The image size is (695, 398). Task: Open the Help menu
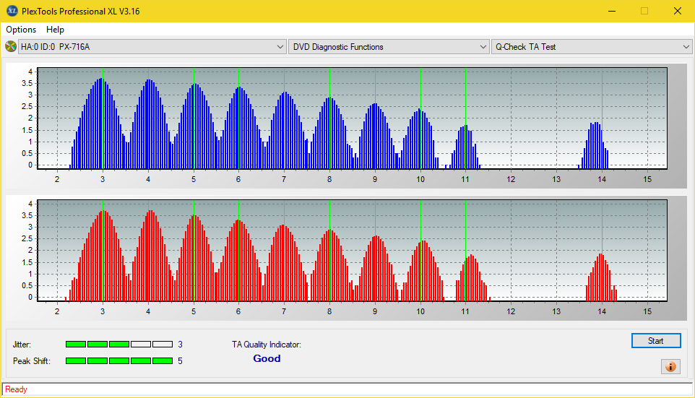tap(55, 30)
